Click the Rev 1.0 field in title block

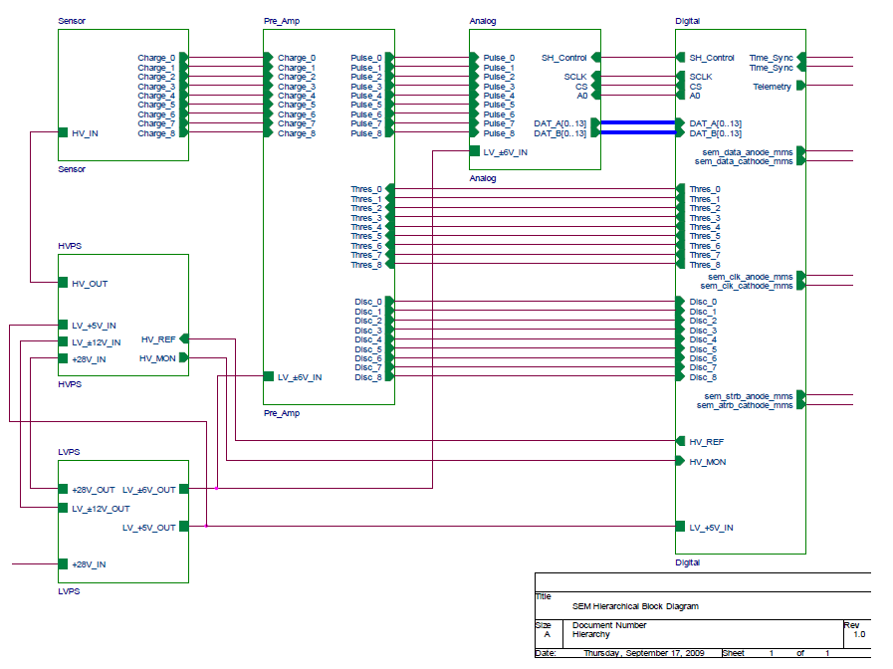(x=858, y=633)
